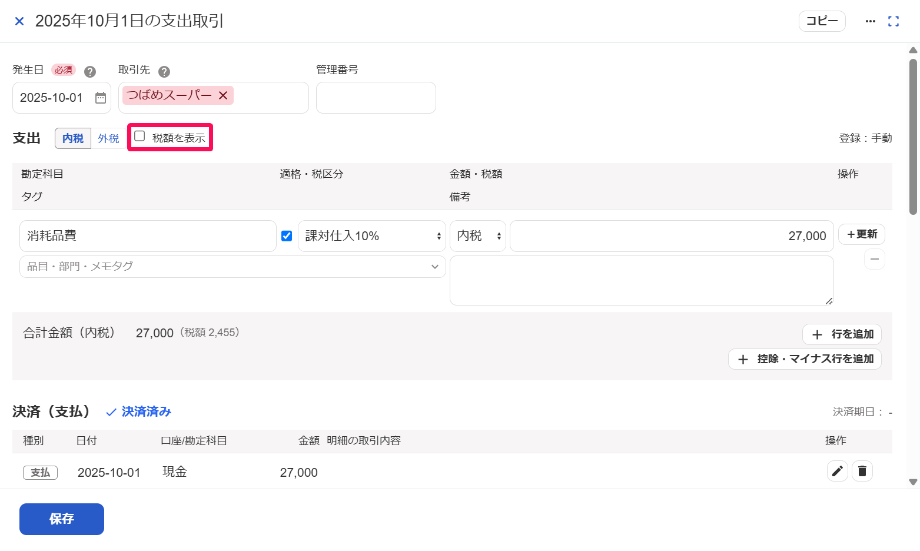Show help for 取引先 field
The image size is (920, 551).
coord(164,72)
